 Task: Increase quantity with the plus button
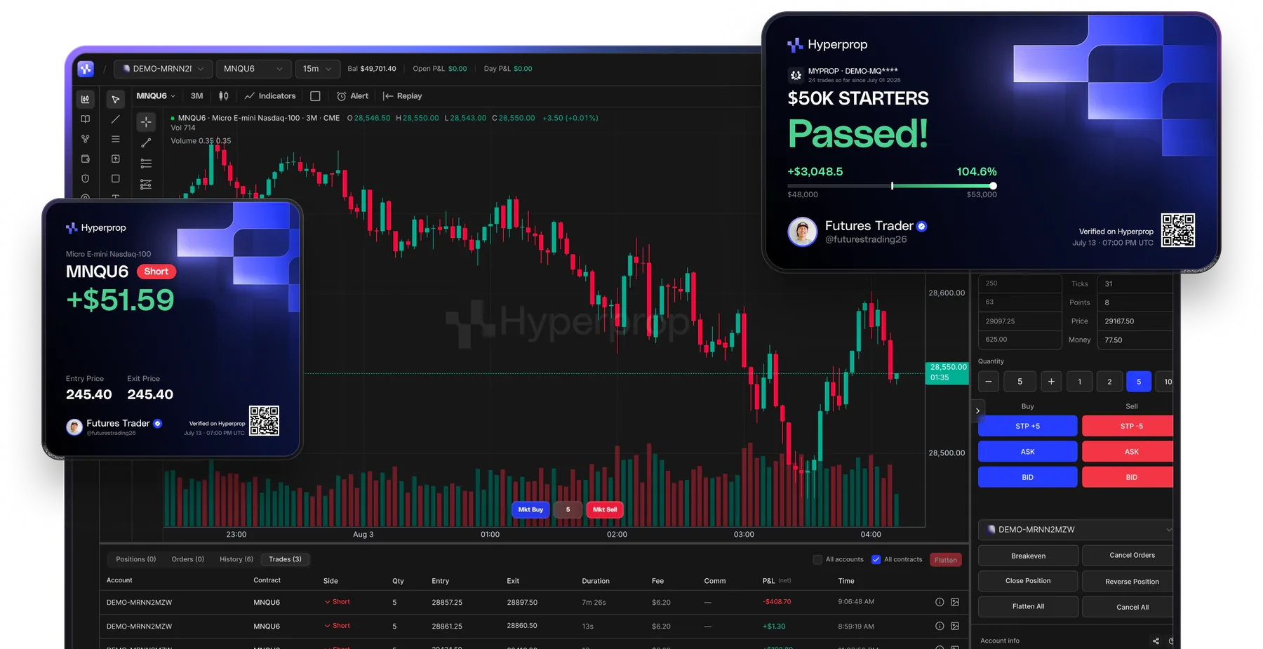pos(1051,382)
